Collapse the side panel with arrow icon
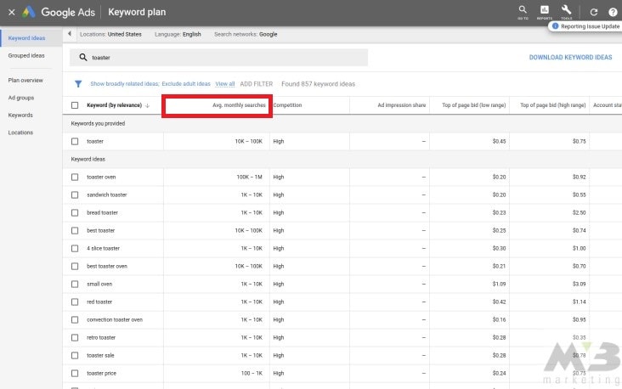This screenshot has width=622, height=389. [70, 34]
